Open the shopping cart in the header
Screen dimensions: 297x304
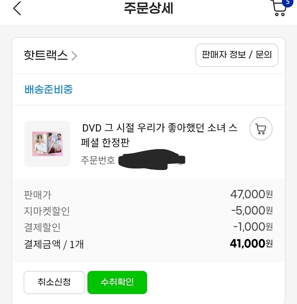click(x=278, y=9)
